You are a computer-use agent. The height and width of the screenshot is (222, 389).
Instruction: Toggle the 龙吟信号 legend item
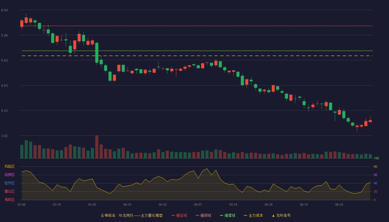click(281, 215)
